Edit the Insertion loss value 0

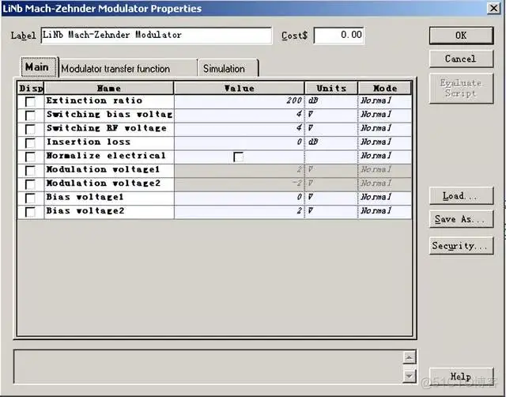tap(239, 142)
